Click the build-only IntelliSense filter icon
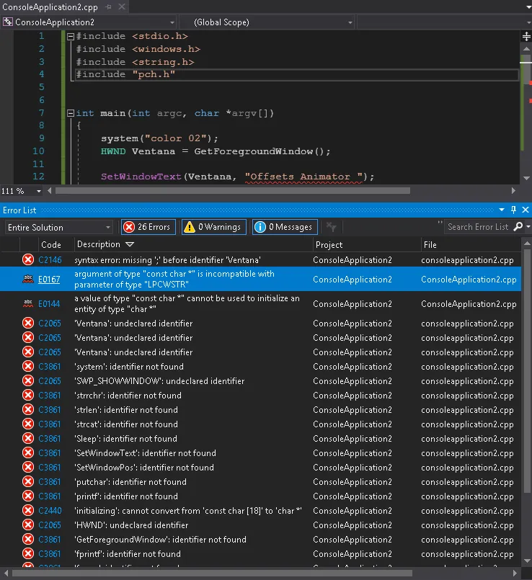532x580 pixels. [332, 227]
